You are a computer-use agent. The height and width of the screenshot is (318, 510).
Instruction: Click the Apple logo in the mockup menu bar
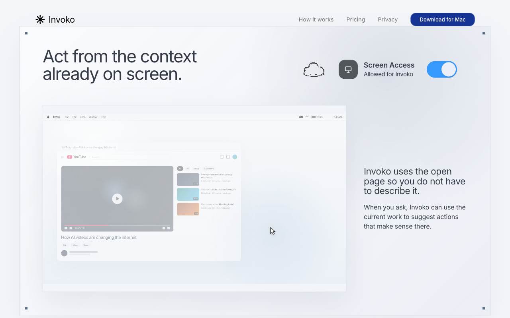pos(48,117)
